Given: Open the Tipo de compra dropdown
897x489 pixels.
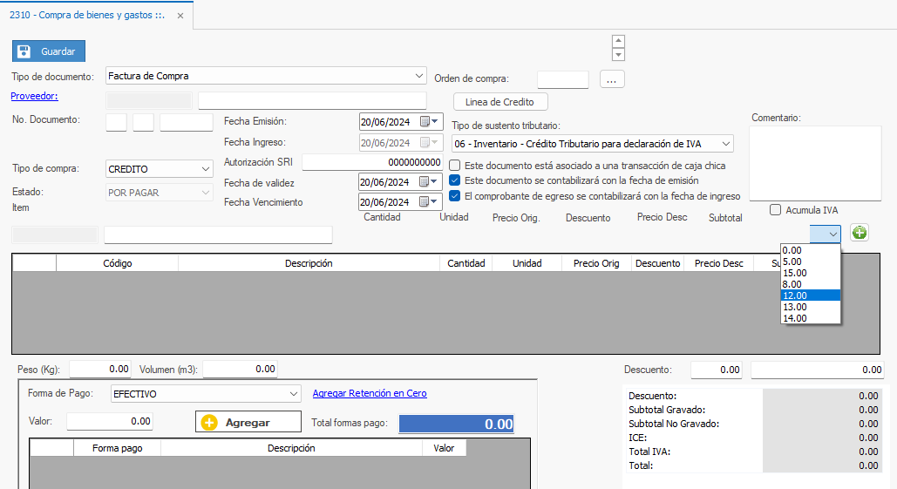Looking at the screenshot, I should pyautogui.click(x=205, y=168).
